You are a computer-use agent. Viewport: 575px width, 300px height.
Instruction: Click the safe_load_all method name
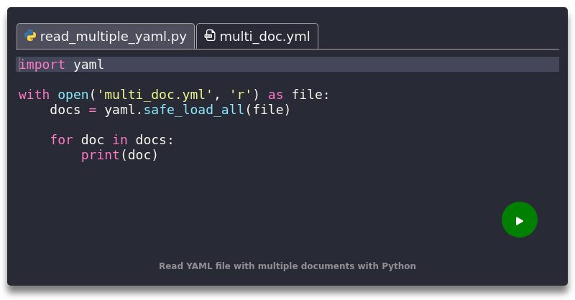[x=194, y=110]
